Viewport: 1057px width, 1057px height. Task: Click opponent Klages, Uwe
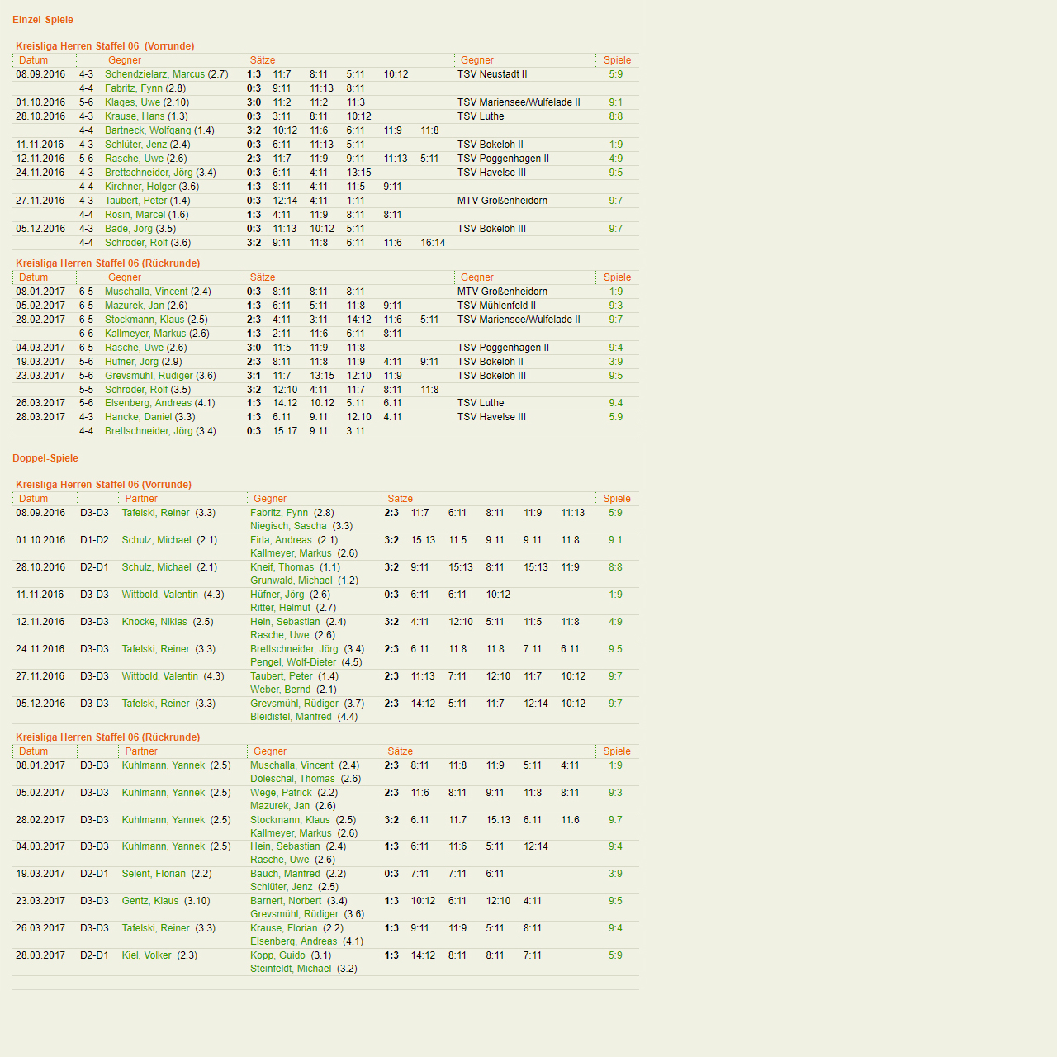pos(132,102)
